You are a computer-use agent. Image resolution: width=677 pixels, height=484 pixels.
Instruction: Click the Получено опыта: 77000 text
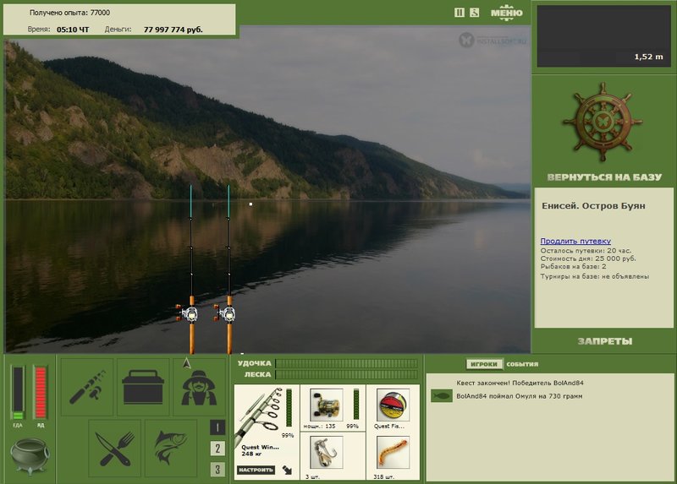click(69, 13)
